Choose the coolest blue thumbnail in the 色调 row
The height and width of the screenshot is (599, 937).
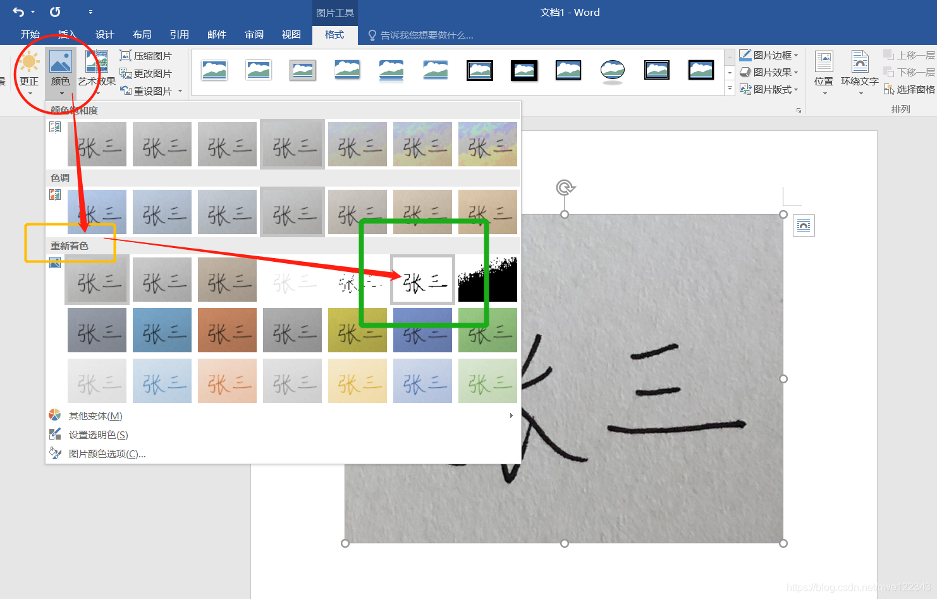click(x=97, y=212)
